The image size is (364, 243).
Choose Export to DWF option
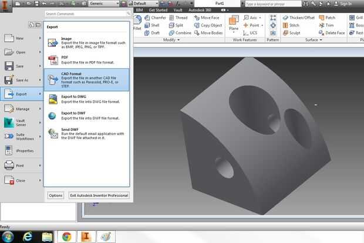(x=86, y=116)
